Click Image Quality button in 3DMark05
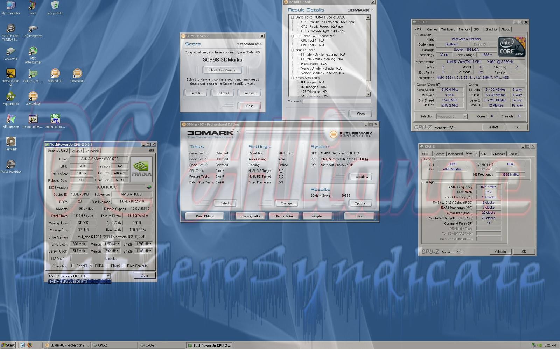560x349 pixels. pyautogui.click(x=251, y=216)
